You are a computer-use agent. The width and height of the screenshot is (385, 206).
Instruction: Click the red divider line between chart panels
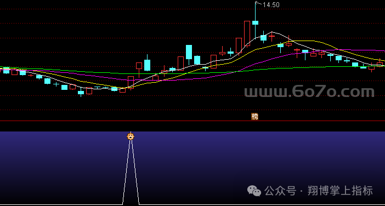pos(192,121)
